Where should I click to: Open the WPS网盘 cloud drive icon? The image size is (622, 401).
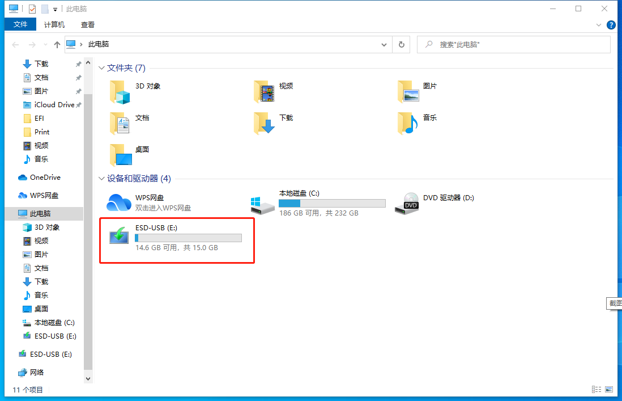pos(120,202)
